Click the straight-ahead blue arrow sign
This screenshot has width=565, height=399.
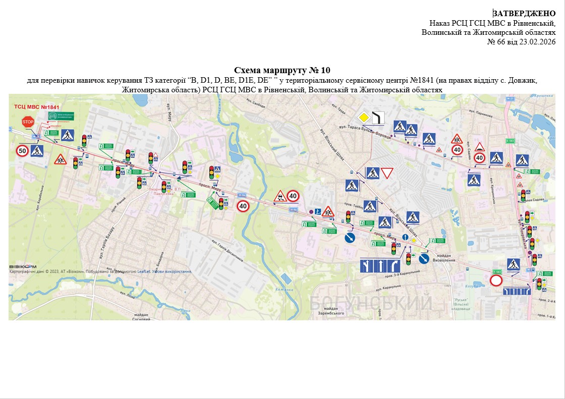[405, 237]
